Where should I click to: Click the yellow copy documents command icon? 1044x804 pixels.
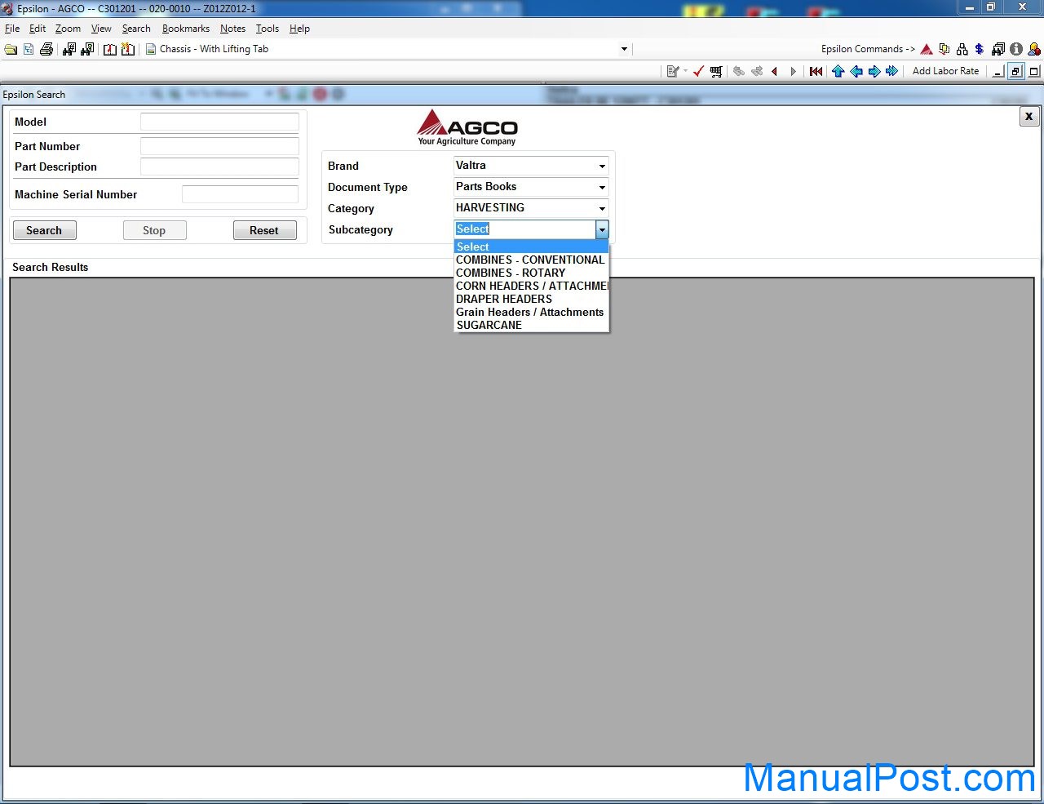[944, 49]
